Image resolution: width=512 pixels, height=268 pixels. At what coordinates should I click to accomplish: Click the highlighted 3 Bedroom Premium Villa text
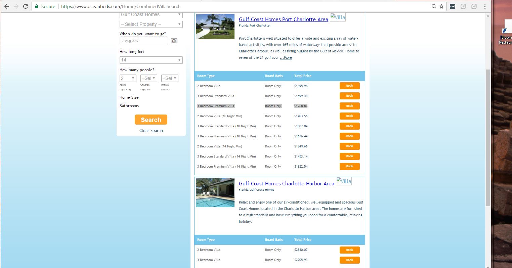(216, 106)
